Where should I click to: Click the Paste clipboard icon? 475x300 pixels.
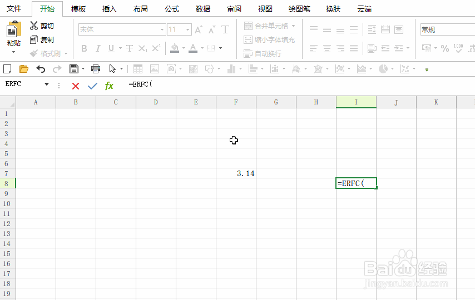(14, 29)
